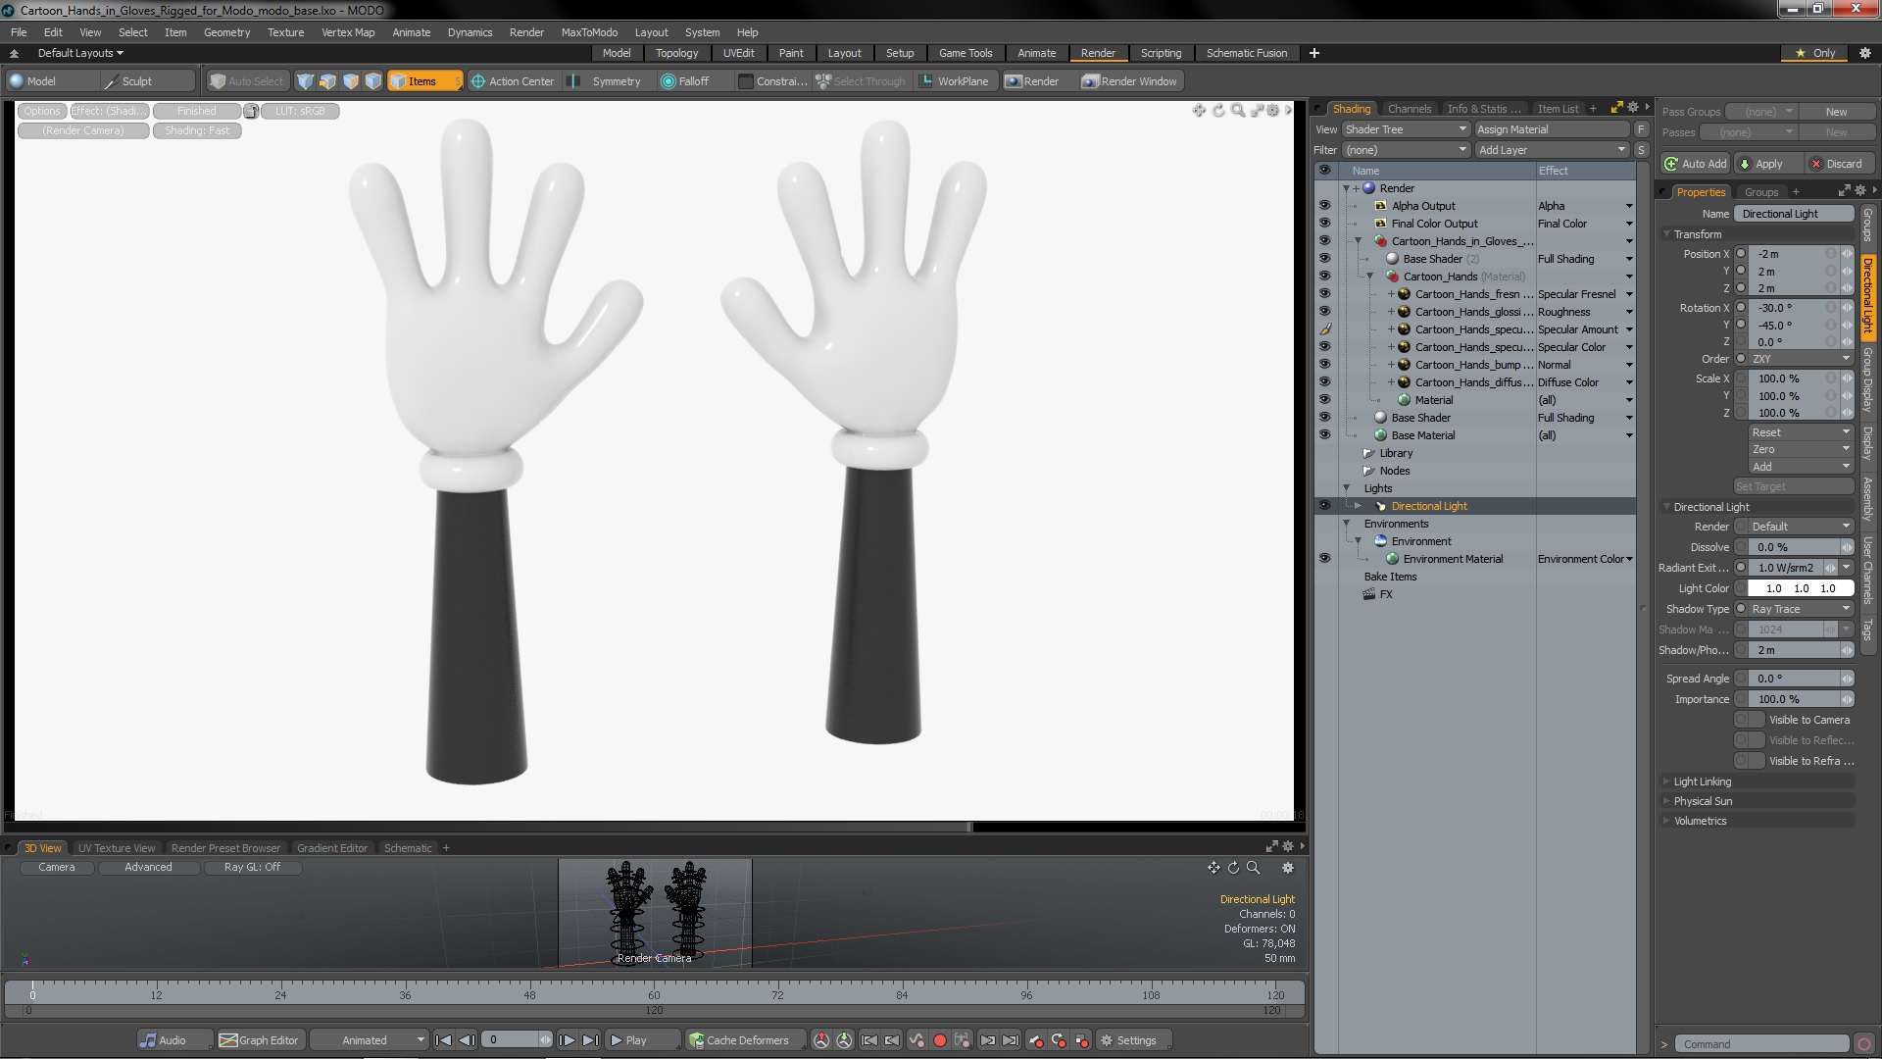Click the red record key icon

[x=939, y=1040]
